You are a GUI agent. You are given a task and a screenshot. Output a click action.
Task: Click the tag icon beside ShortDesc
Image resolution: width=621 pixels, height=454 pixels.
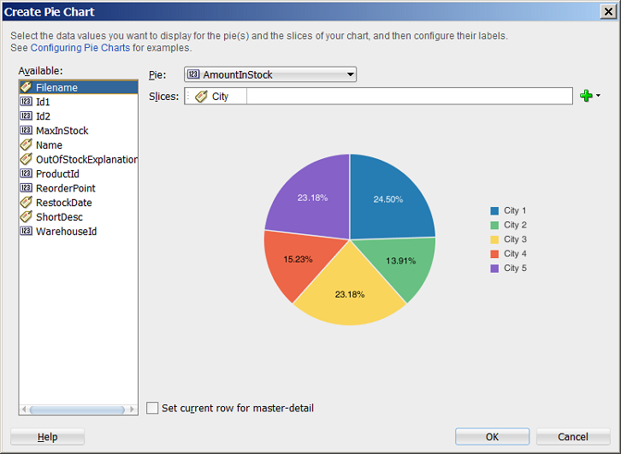click(27, 216)
